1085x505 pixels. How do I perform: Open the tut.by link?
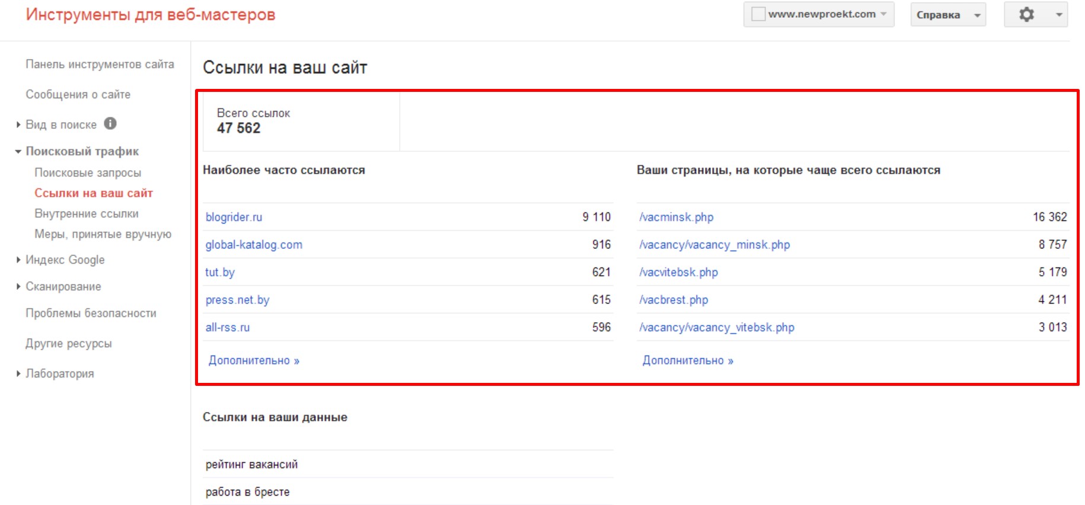[x=220, y=272]
